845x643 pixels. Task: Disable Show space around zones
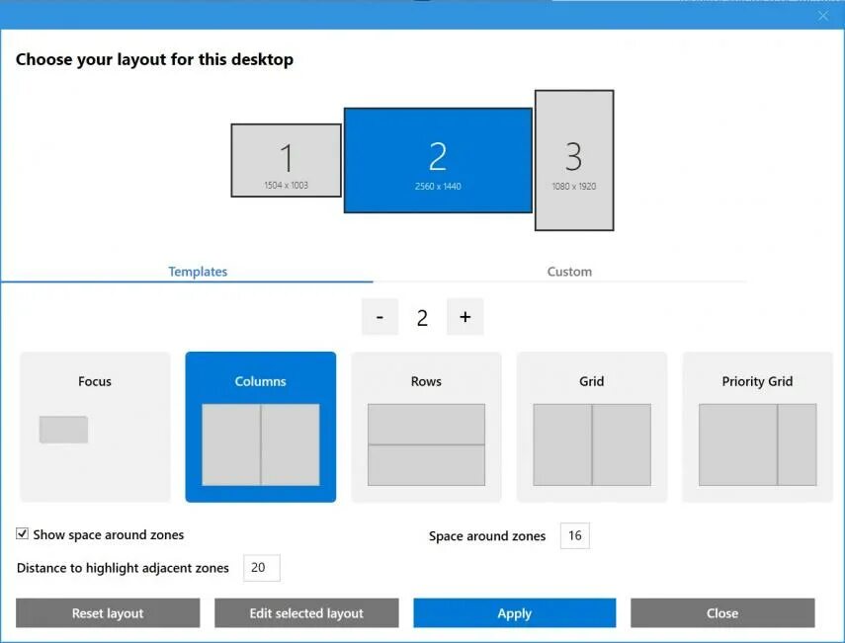coord(22,534)
